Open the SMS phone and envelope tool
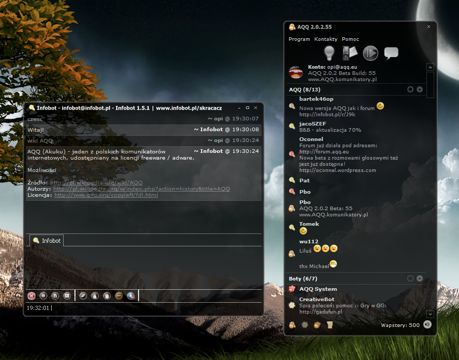The width and height of the screenshot is (459, 360). [x=350, y=53]
